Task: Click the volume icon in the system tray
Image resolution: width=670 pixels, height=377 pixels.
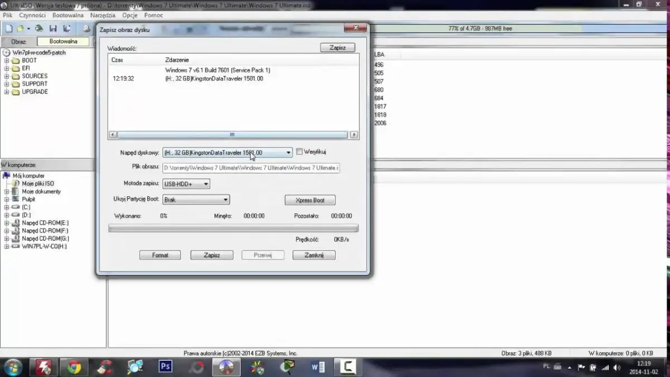Action: (x=616, y=367)
